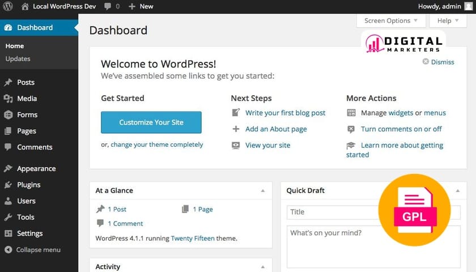Open the Write your first blog post link
476x272 pixels.
(x=285, y=113)
